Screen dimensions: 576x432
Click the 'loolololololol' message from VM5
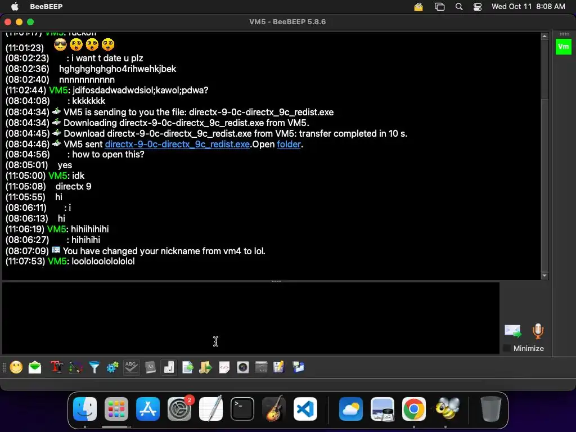pyautogui.click(x=103, y=262)
